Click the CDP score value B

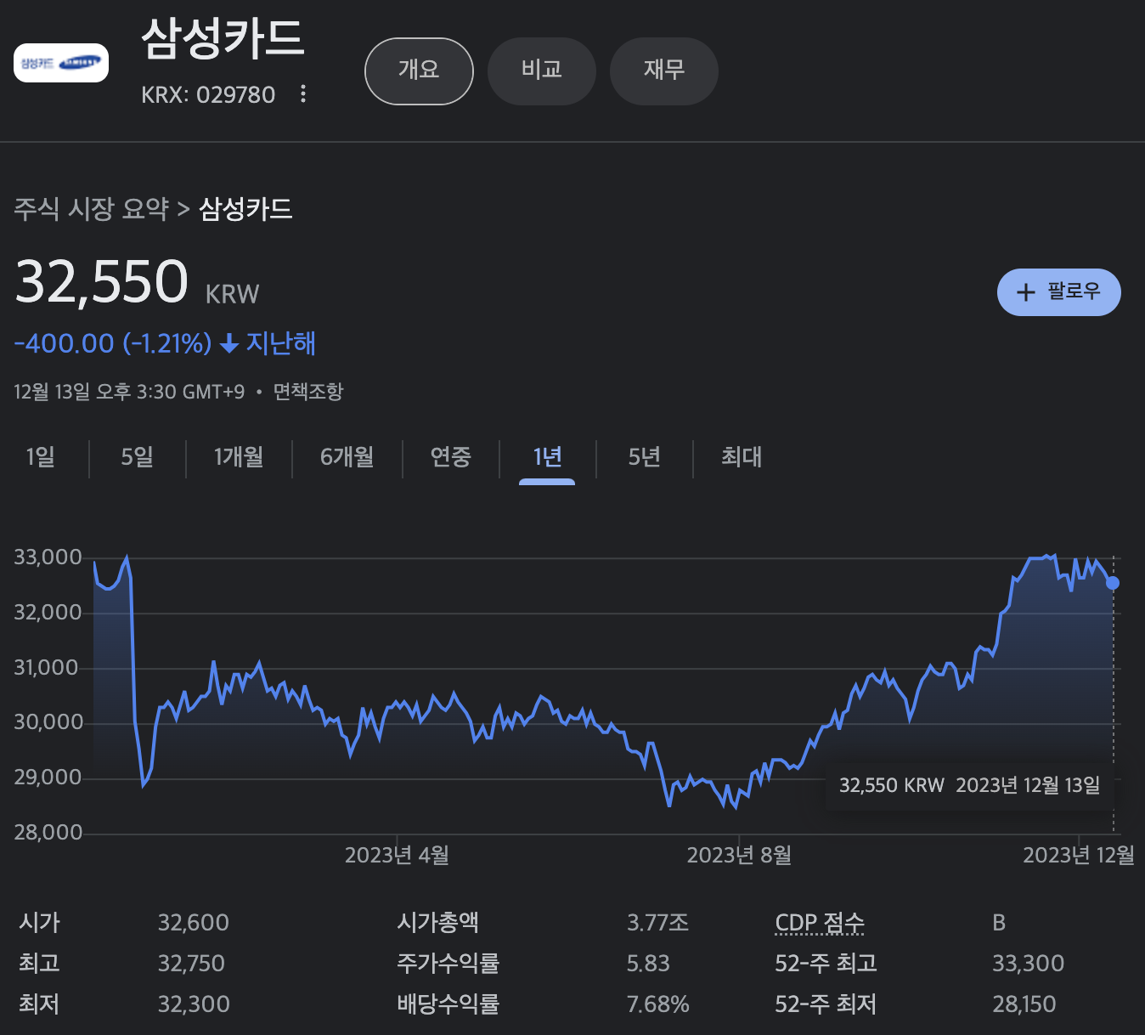click(x=999, y=923)
